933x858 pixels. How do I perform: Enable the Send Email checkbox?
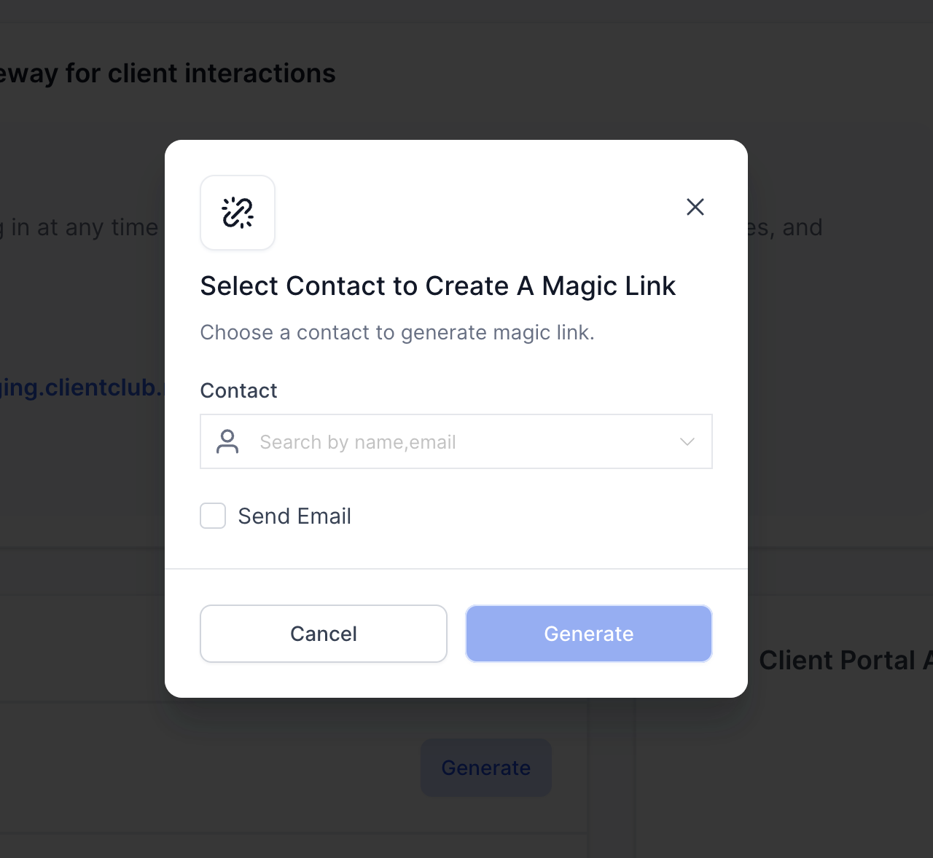tap(213, 516)
